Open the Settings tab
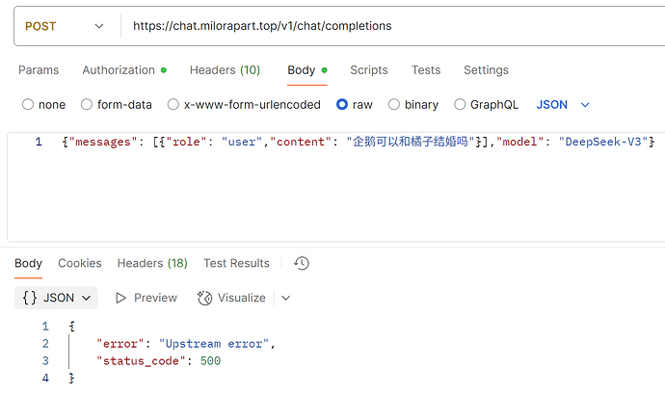This screenshot has width=665, height=394. 486,70
